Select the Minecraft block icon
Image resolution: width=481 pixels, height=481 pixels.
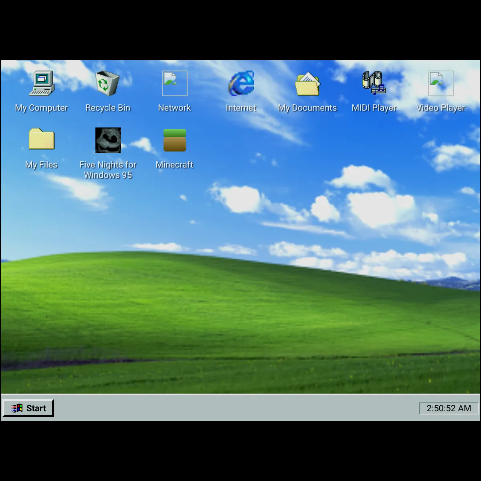click(175, 140)
